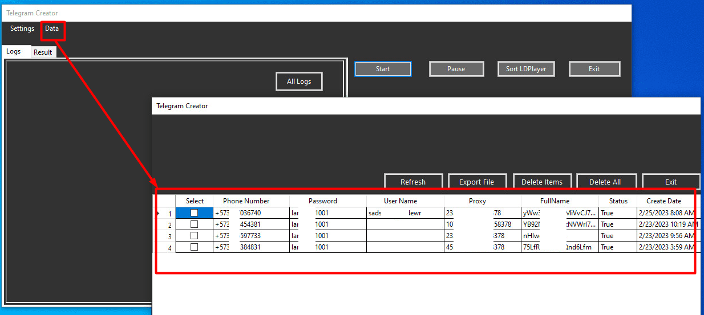Click the Pause button
Image resolution: width=704 pixels, height=315 pixels.
coord(456,69)
